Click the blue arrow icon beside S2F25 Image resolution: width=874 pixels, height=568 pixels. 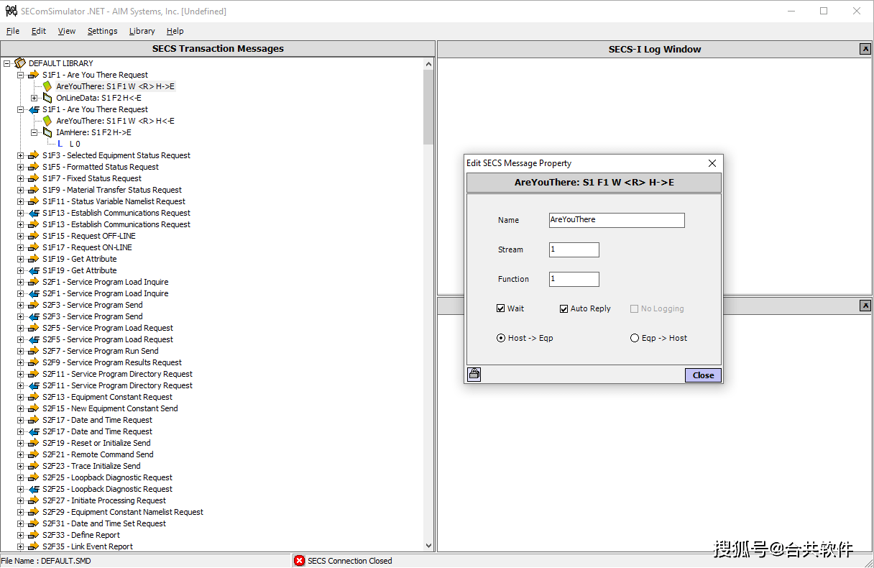coord(33,489)
